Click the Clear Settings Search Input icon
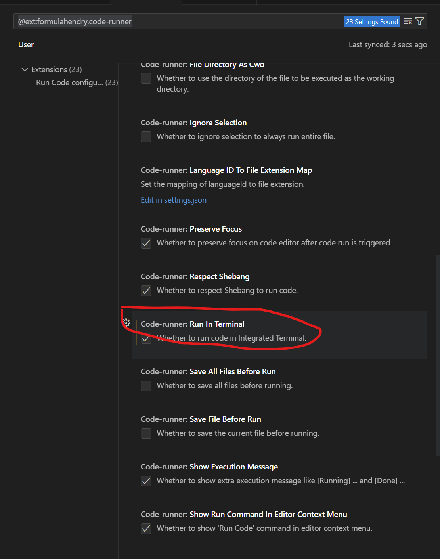 [407, 21]
